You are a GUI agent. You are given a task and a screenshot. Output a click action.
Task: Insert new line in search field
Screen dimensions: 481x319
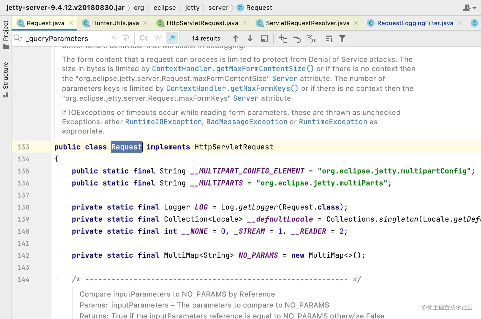click(x=126, y=38)
